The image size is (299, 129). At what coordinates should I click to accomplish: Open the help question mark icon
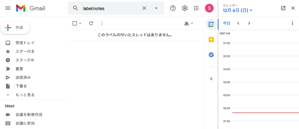click(x=173, y=8)
